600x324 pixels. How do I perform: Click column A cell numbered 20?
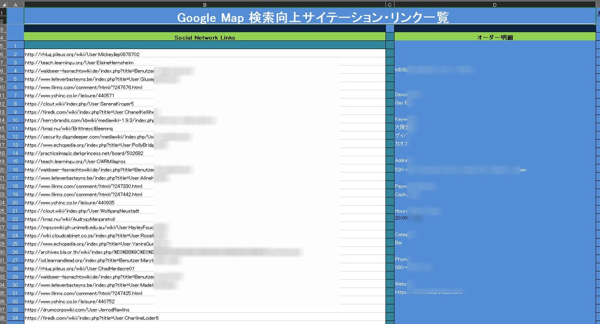pos(15,202)
